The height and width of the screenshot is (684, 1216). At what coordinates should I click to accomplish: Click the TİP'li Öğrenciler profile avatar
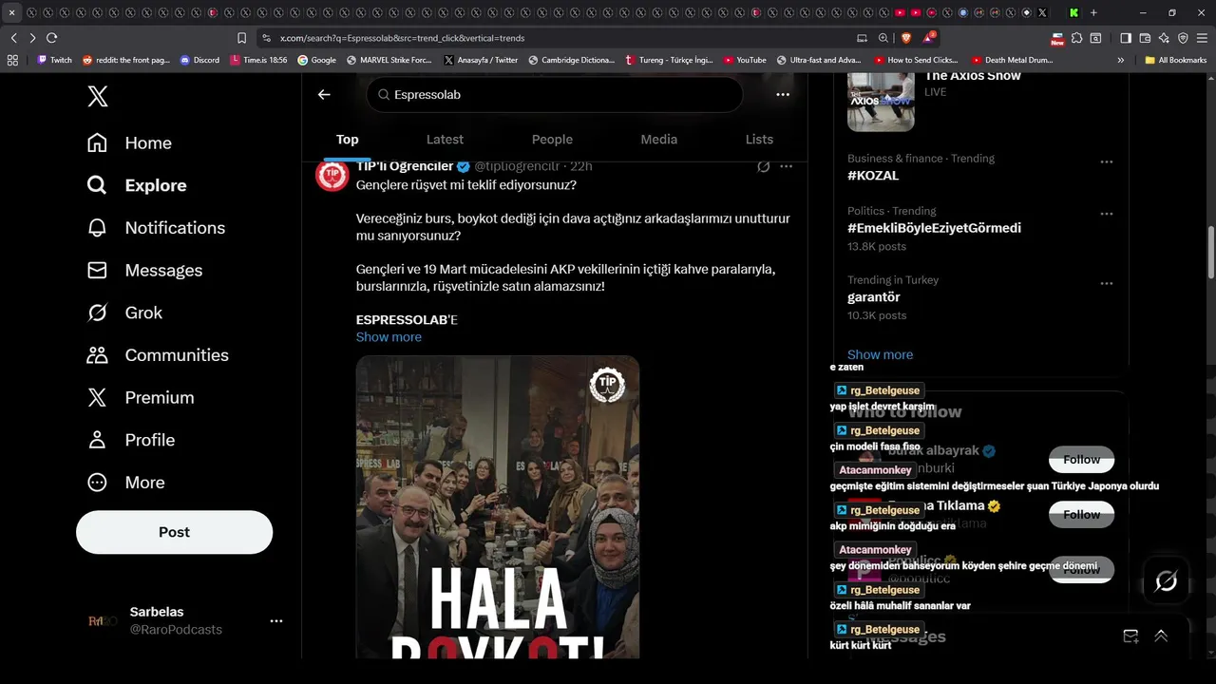pos(332,175)
